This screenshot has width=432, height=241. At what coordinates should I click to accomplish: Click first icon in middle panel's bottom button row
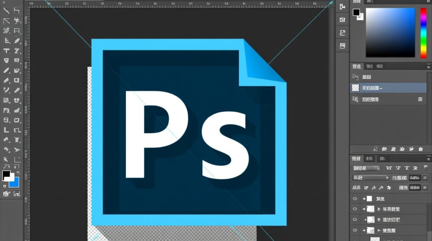[375, 149]
